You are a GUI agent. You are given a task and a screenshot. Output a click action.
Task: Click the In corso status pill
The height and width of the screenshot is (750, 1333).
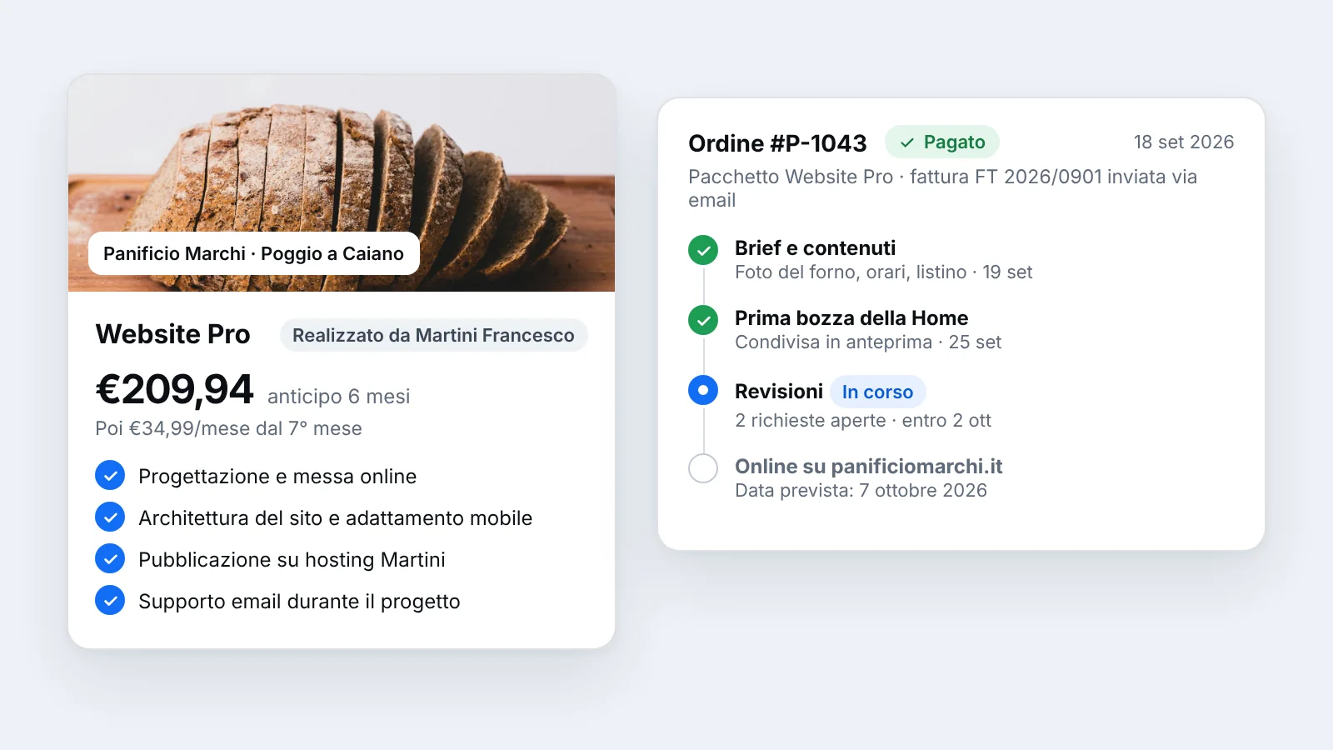(x=877, y=392)
